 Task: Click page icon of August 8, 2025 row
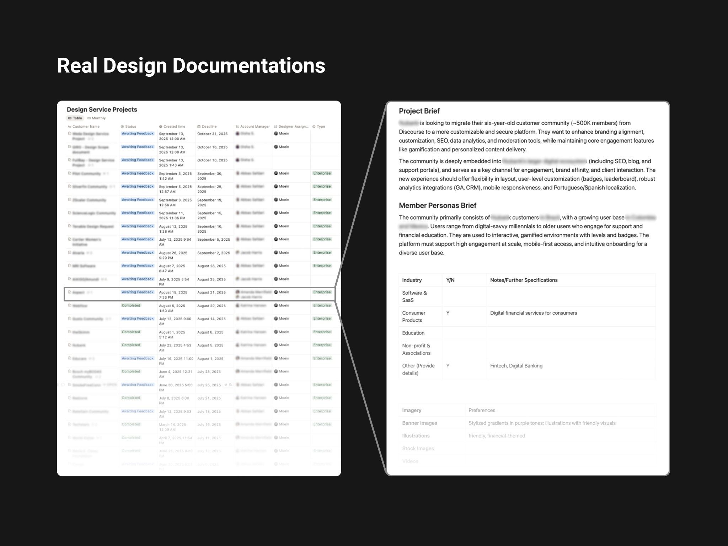[69, 332]
